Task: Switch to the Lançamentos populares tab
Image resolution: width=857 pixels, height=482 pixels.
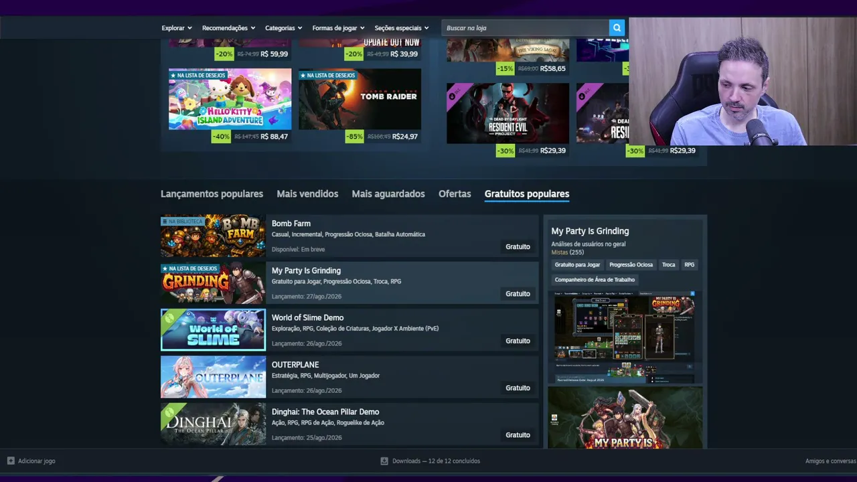Action: (212, 193)
